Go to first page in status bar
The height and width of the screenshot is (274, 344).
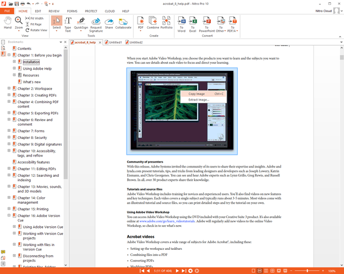click(142, 271)
